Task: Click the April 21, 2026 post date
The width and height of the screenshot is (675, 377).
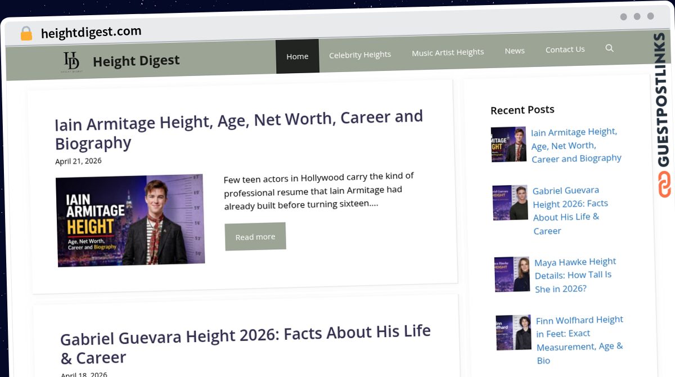Action: [78, 161]
